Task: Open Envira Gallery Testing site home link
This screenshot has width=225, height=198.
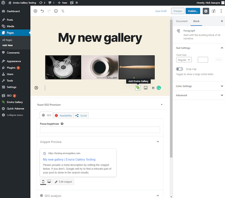Action: [22, 3]
